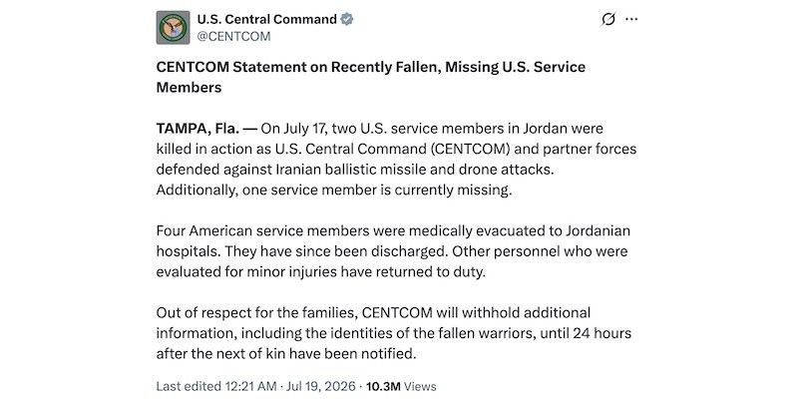Click the sentence They have since been discharged

click(336, 251)
